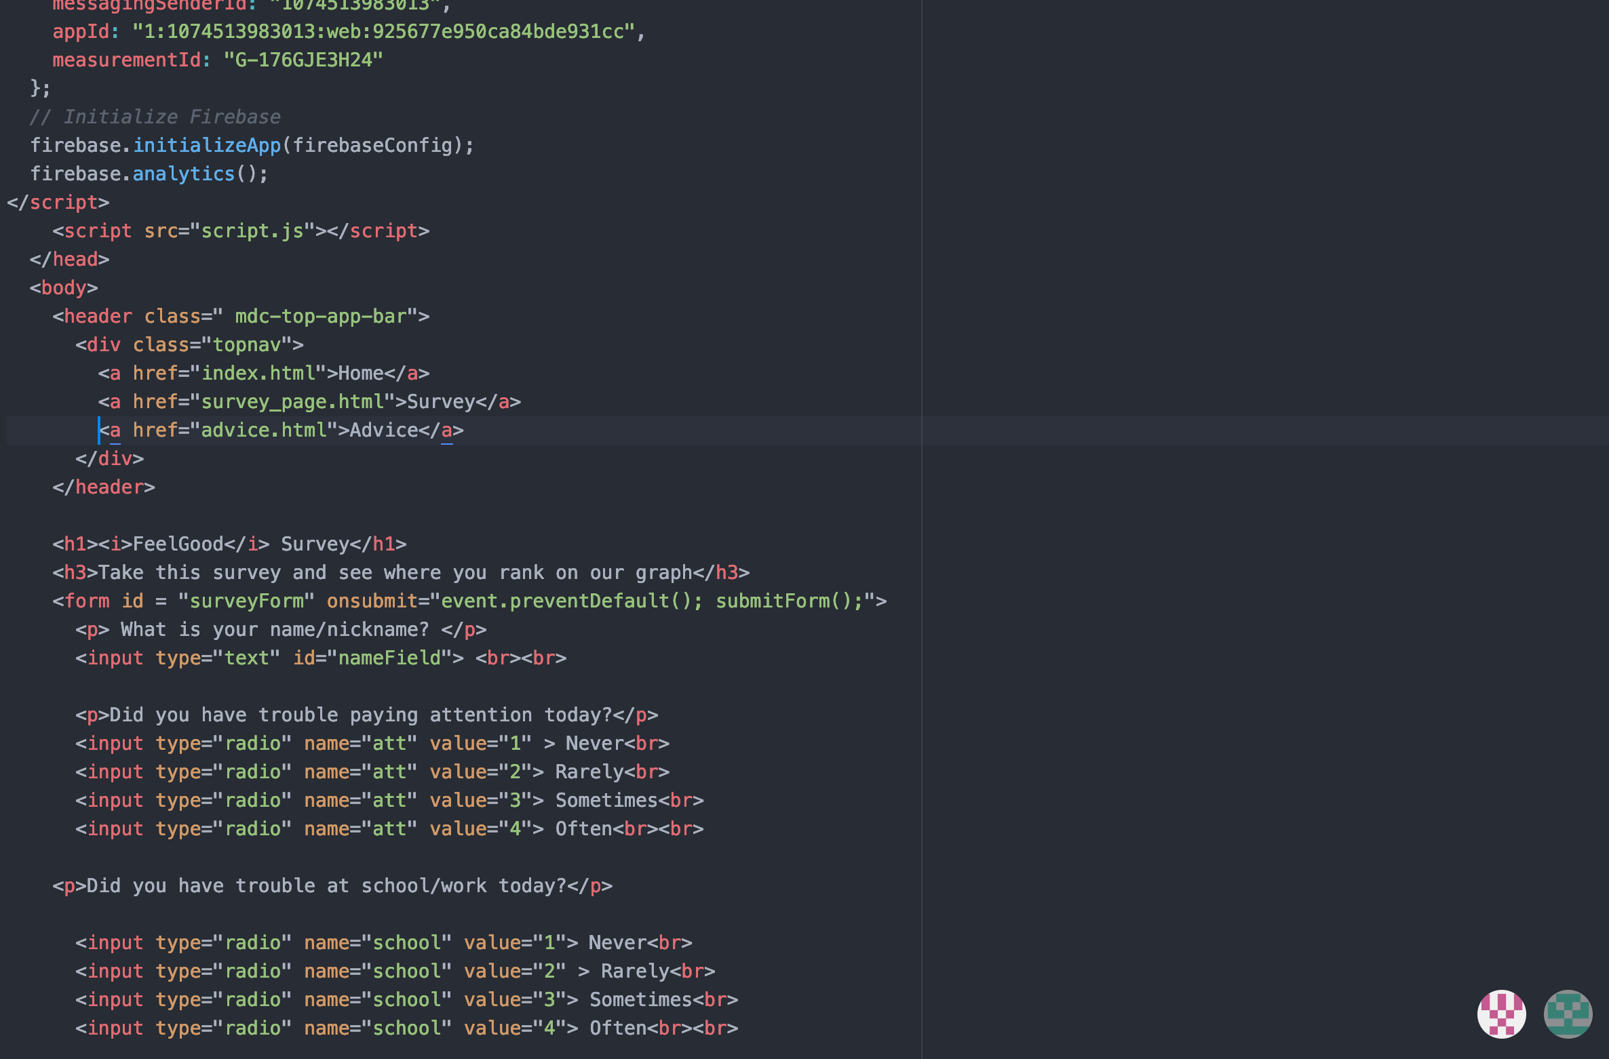Click the "advice.html" href value

pyautogui.click(x=264, y=430)
